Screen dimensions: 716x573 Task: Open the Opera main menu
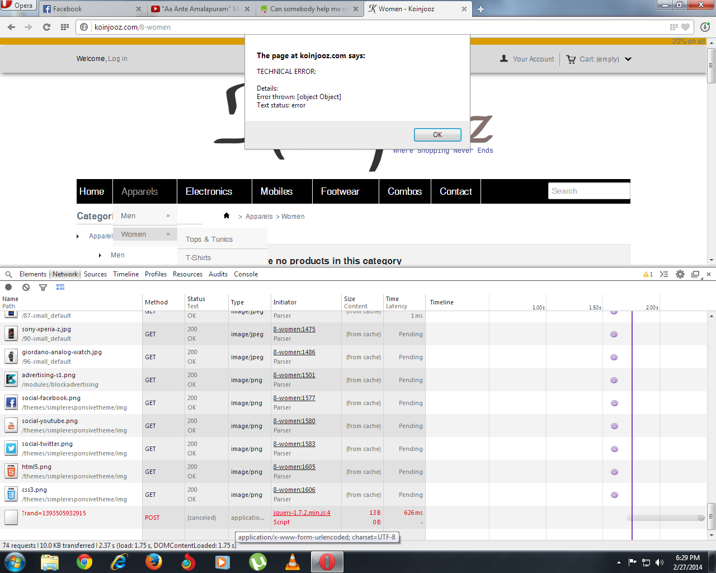(x=18, y=6)
